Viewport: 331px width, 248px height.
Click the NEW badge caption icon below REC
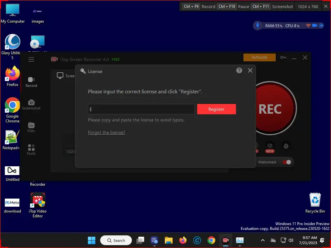(270, 148)
